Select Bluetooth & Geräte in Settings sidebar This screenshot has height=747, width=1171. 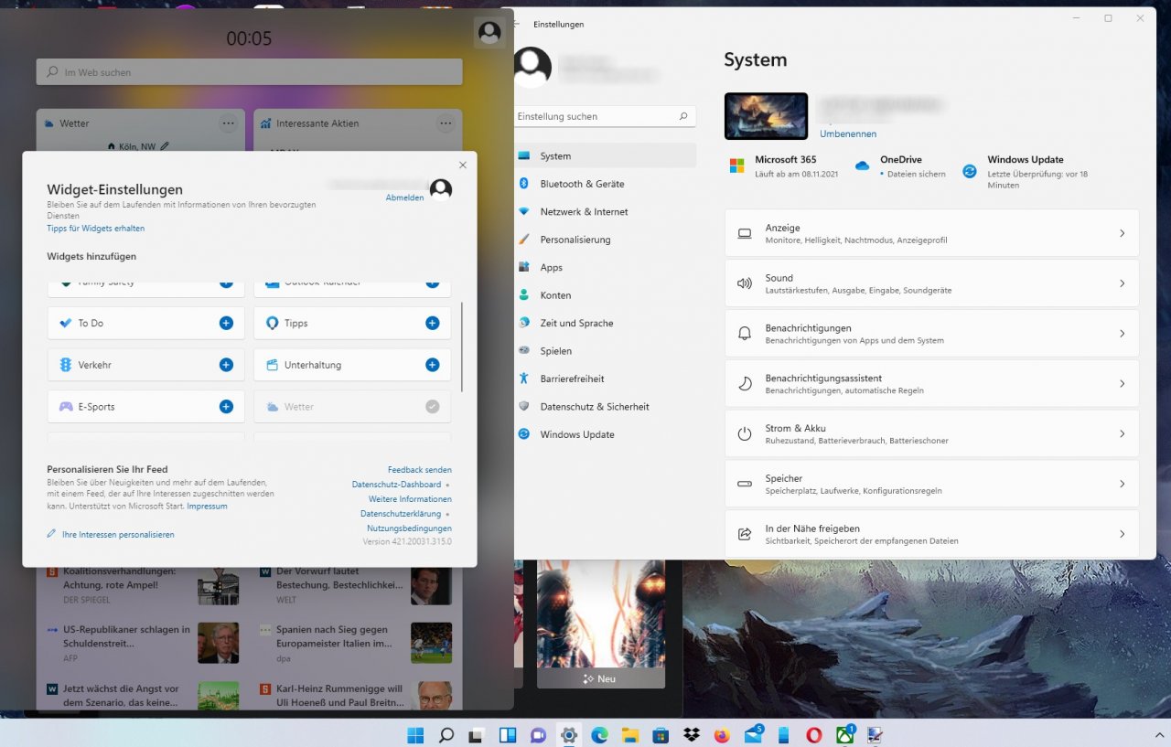[x=605, y=184]
